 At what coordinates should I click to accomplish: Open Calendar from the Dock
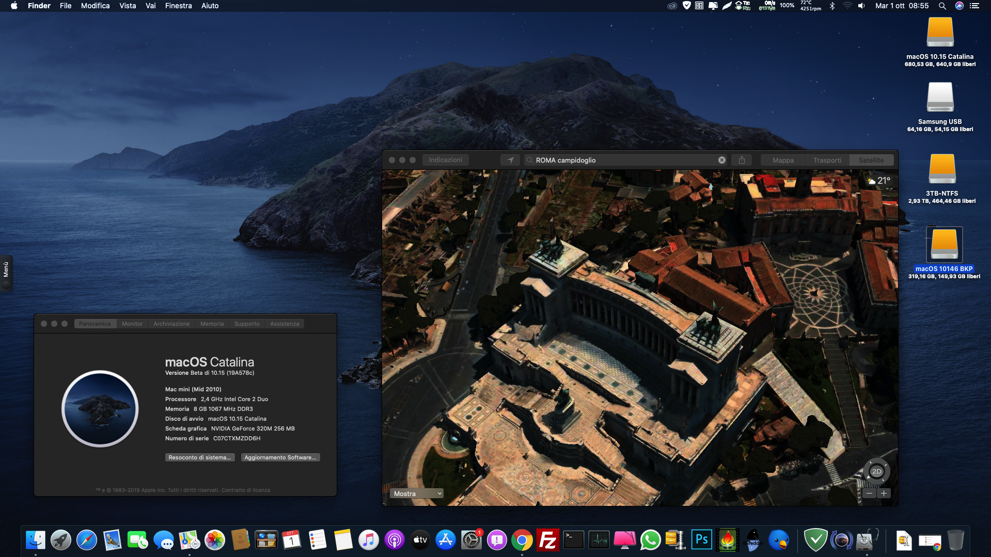coord(292,540)
